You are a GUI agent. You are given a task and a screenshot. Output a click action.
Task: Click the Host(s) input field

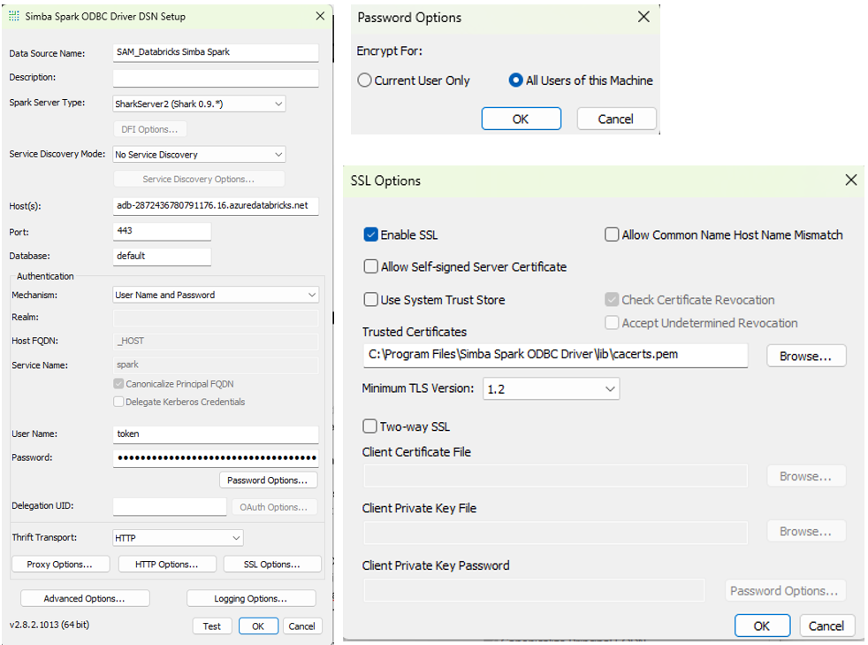click(216, 205)
